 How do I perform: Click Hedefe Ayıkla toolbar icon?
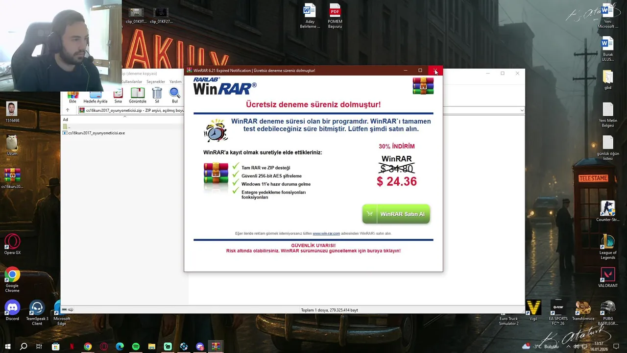tap(96, 97)
